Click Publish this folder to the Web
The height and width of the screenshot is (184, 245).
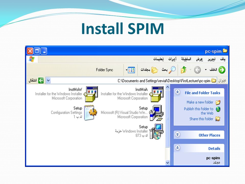click(x=199, y=111)
